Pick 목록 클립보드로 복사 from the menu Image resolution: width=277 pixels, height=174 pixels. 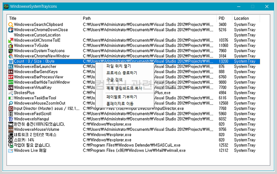pos(124,88)
